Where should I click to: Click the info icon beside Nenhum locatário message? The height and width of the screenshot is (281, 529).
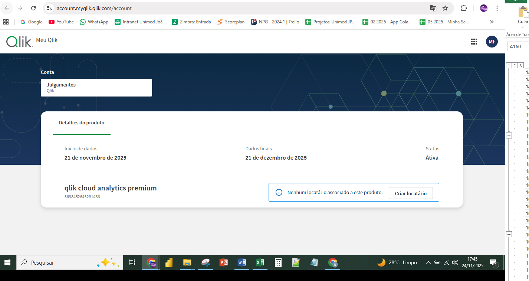279,192
